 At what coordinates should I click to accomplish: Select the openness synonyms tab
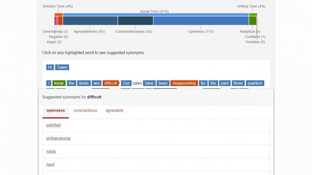click(x=56, y=111)
